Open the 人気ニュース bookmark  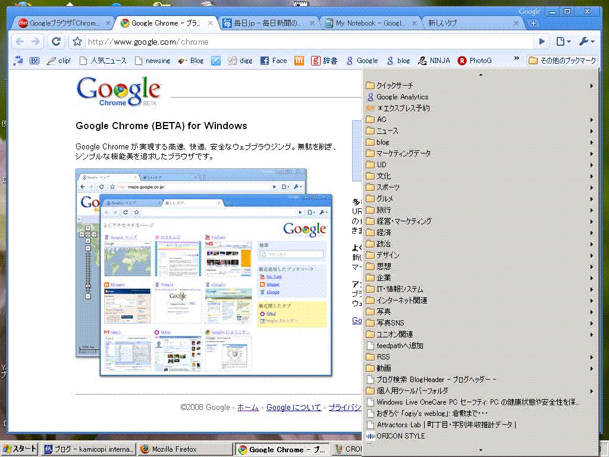[x=103, y=61]
